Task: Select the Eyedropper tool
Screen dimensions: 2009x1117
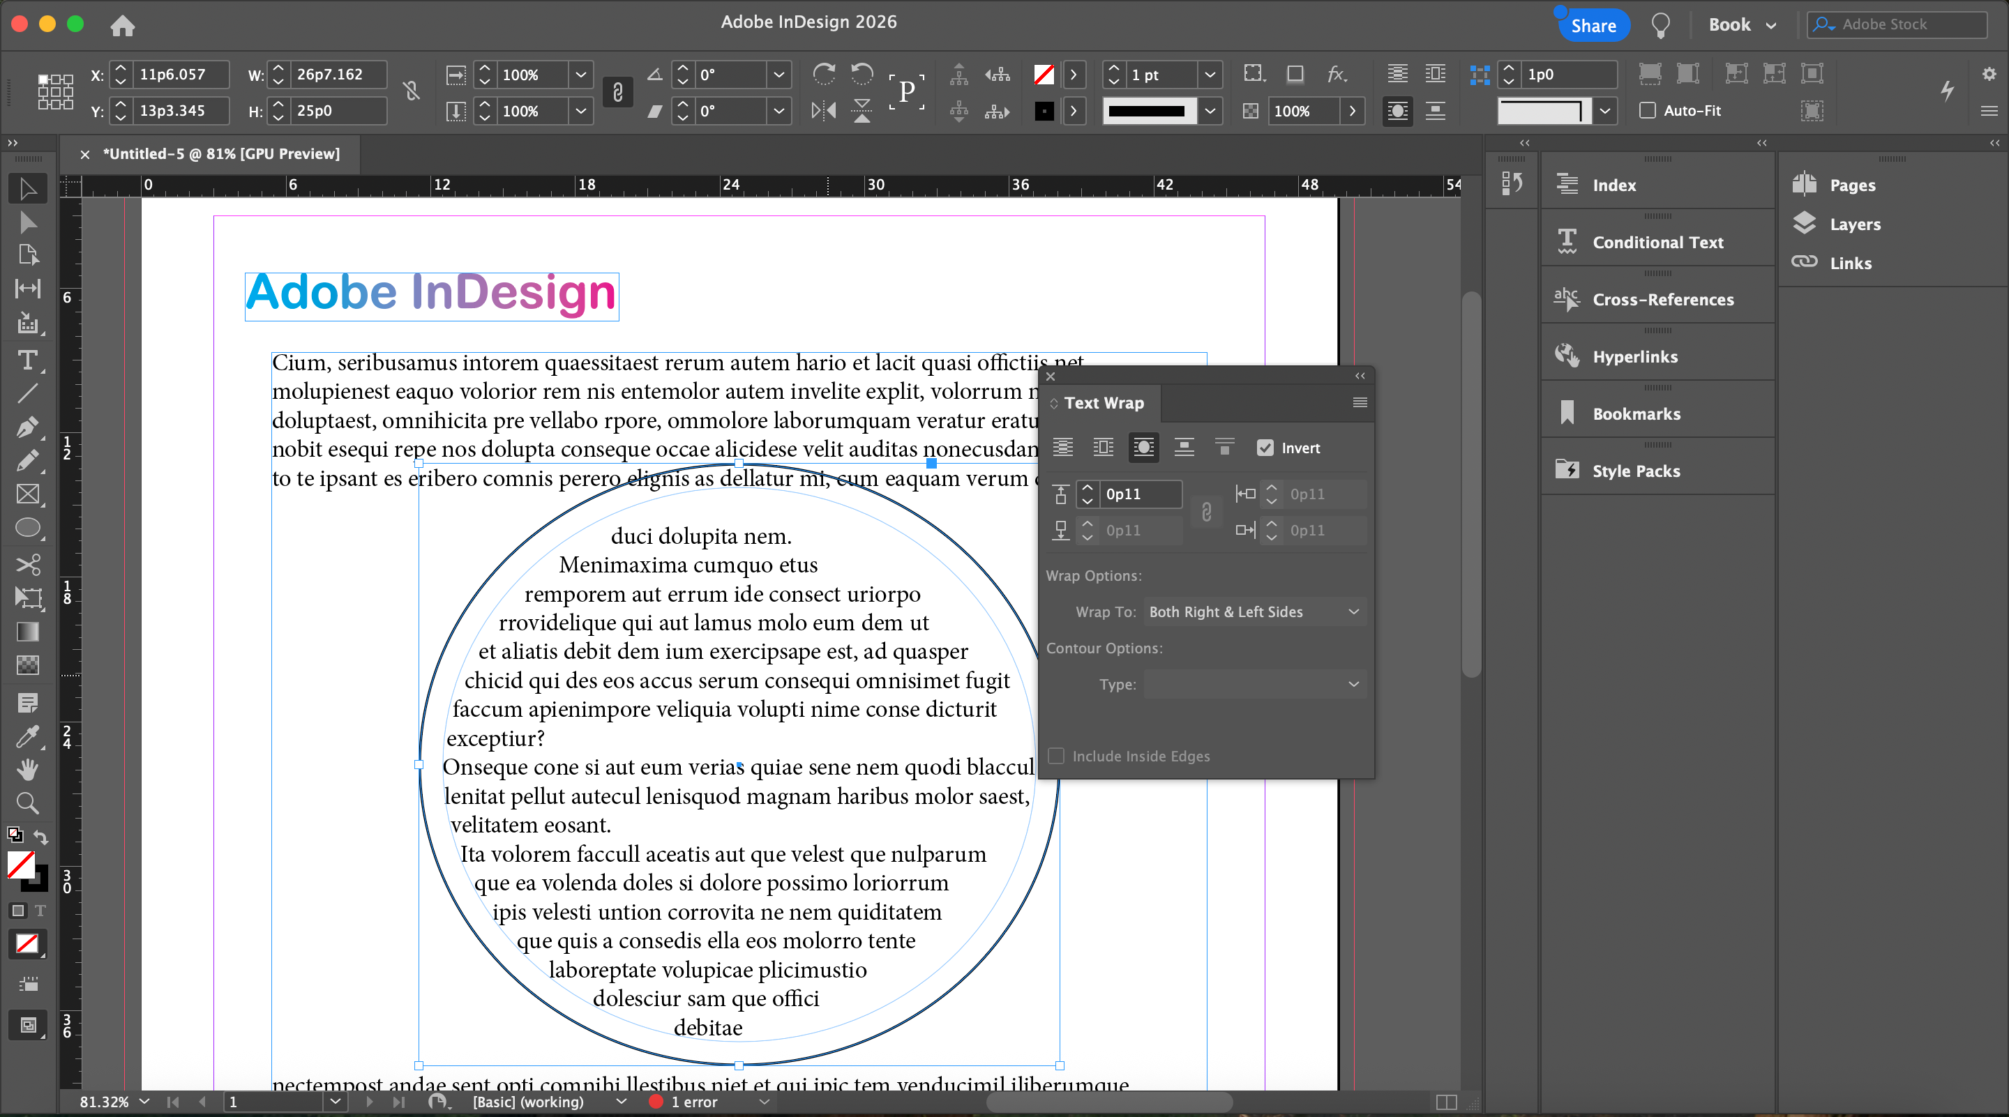Action: tap(27, 736)
